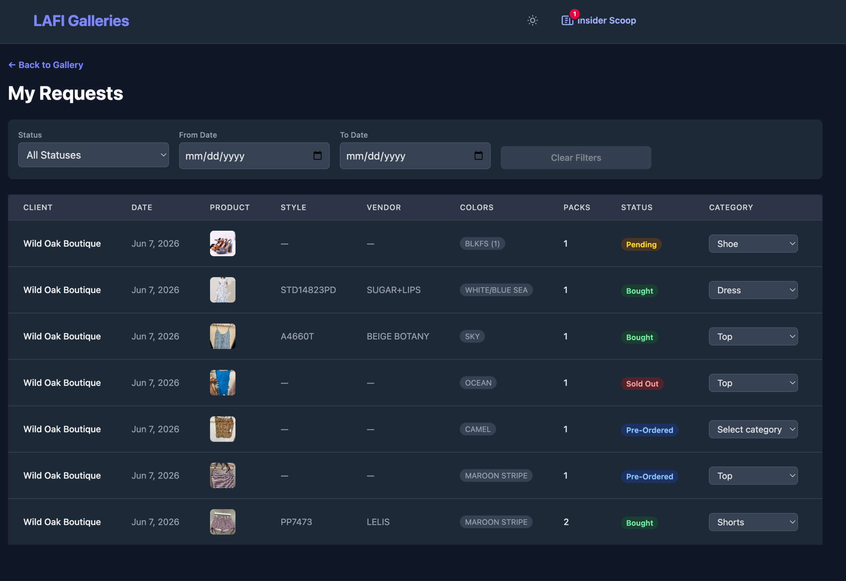Toggle the light/dark theme sun icon
Image resolution: width=846 pixels, height=581 pixels.
point(532,20)
